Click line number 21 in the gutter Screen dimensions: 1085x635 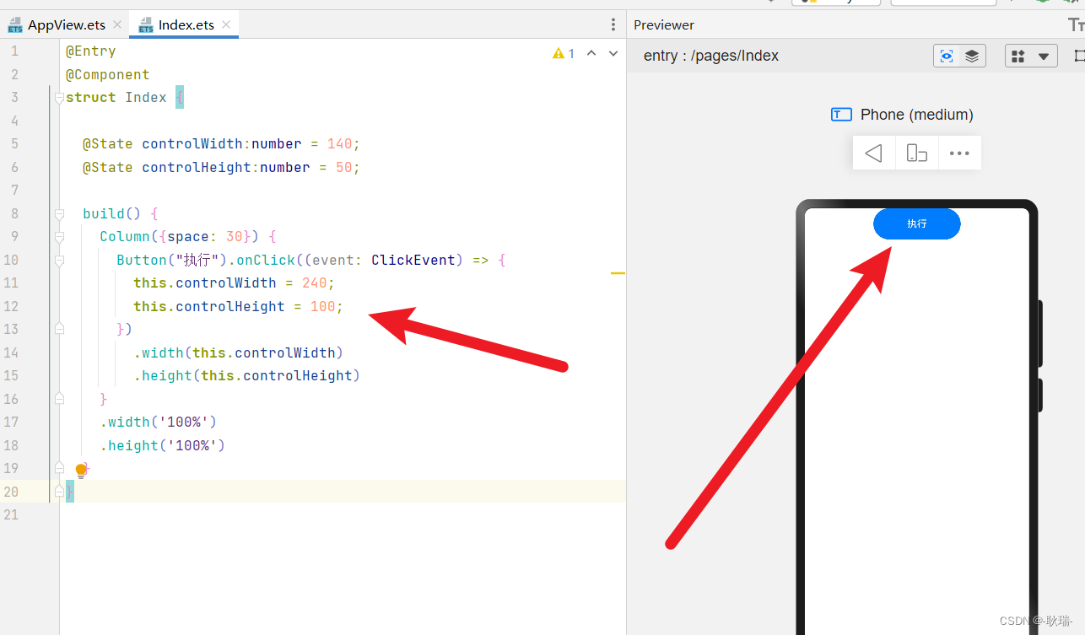(11, 514)
